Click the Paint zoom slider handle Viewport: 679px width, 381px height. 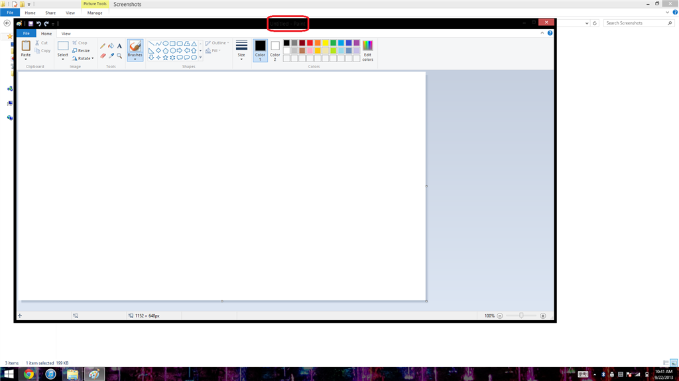521,316
